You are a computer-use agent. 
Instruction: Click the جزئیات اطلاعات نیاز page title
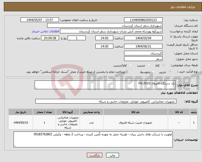(x=183, y=7)
